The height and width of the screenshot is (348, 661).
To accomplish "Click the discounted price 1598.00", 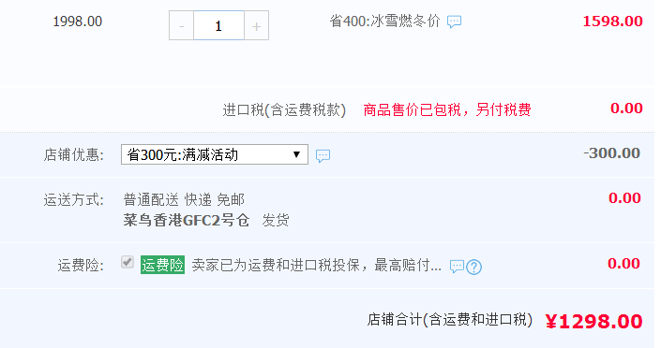I will click(612, 21).
